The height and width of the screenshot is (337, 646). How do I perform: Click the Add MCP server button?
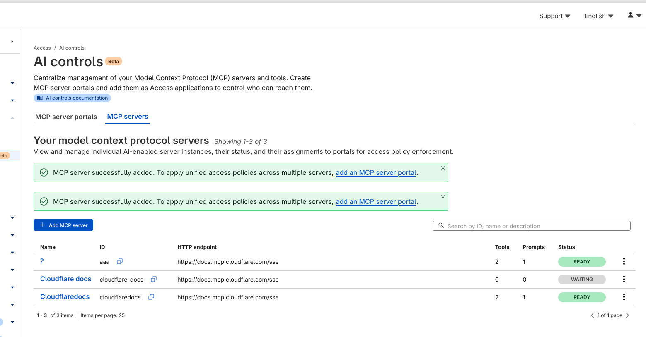pos(63,225)
